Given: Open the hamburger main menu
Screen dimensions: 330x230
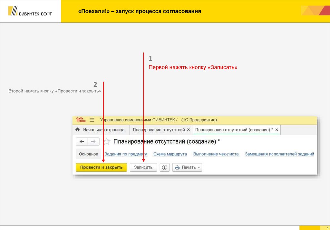Looking at the screenshot, I should click(x=92, y=120).
